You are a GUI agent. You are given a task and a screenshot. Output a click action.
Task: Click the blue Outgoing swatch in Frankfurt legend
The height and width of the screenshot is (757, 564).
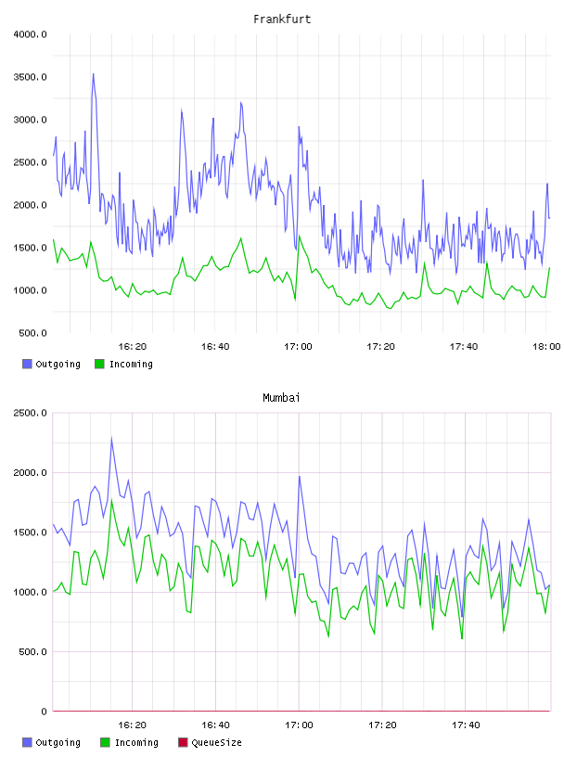point(27,364)
